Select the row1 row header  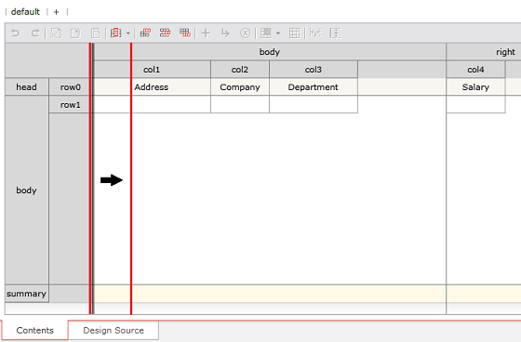point(70,105)
